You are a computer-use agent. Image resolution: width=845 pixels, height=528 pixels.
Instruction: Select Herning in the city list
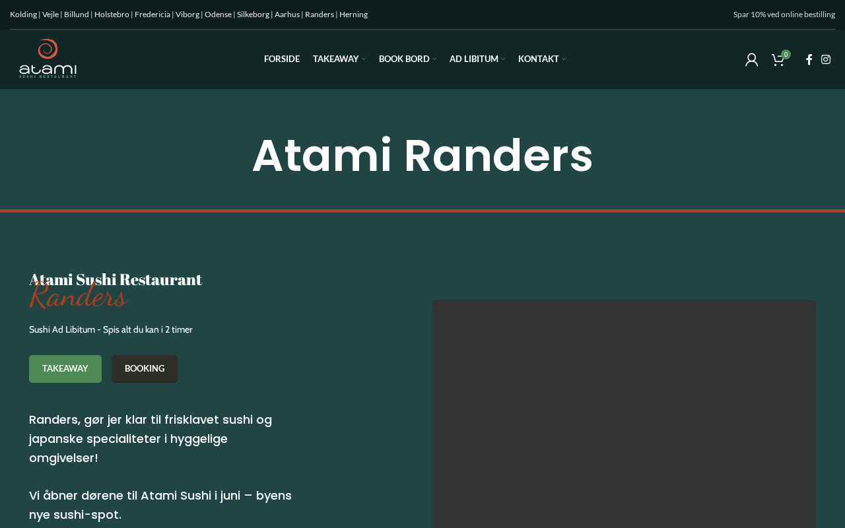click(x=353, y=15)
